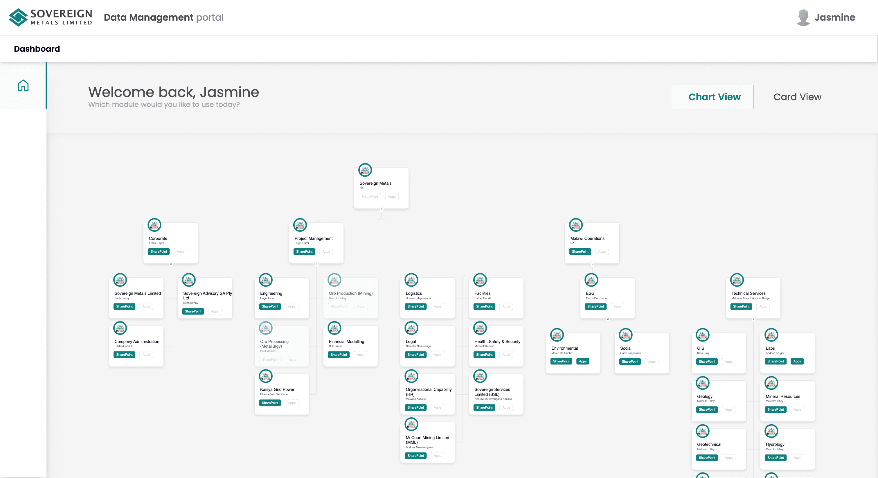Click the Jasmine username text

835,17
